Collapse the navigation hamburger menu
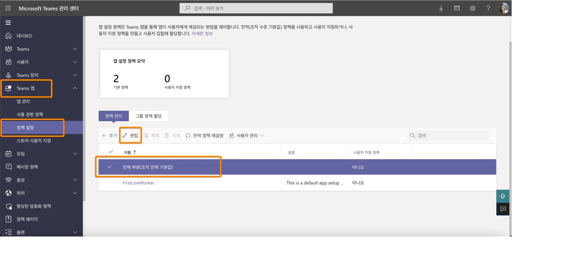 tap(8, 23)
